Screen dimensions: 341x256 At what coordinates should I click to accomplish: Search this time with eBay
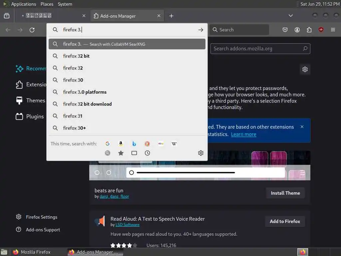click(x=161, y=144)
